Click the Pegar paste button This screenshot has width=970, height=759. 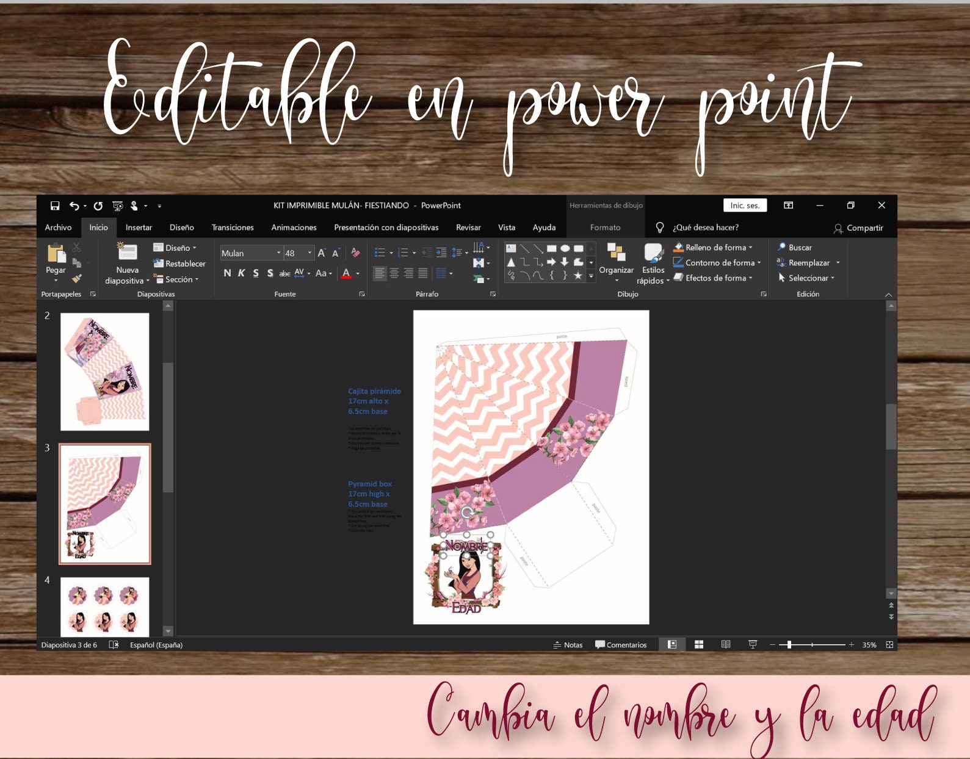56,261
